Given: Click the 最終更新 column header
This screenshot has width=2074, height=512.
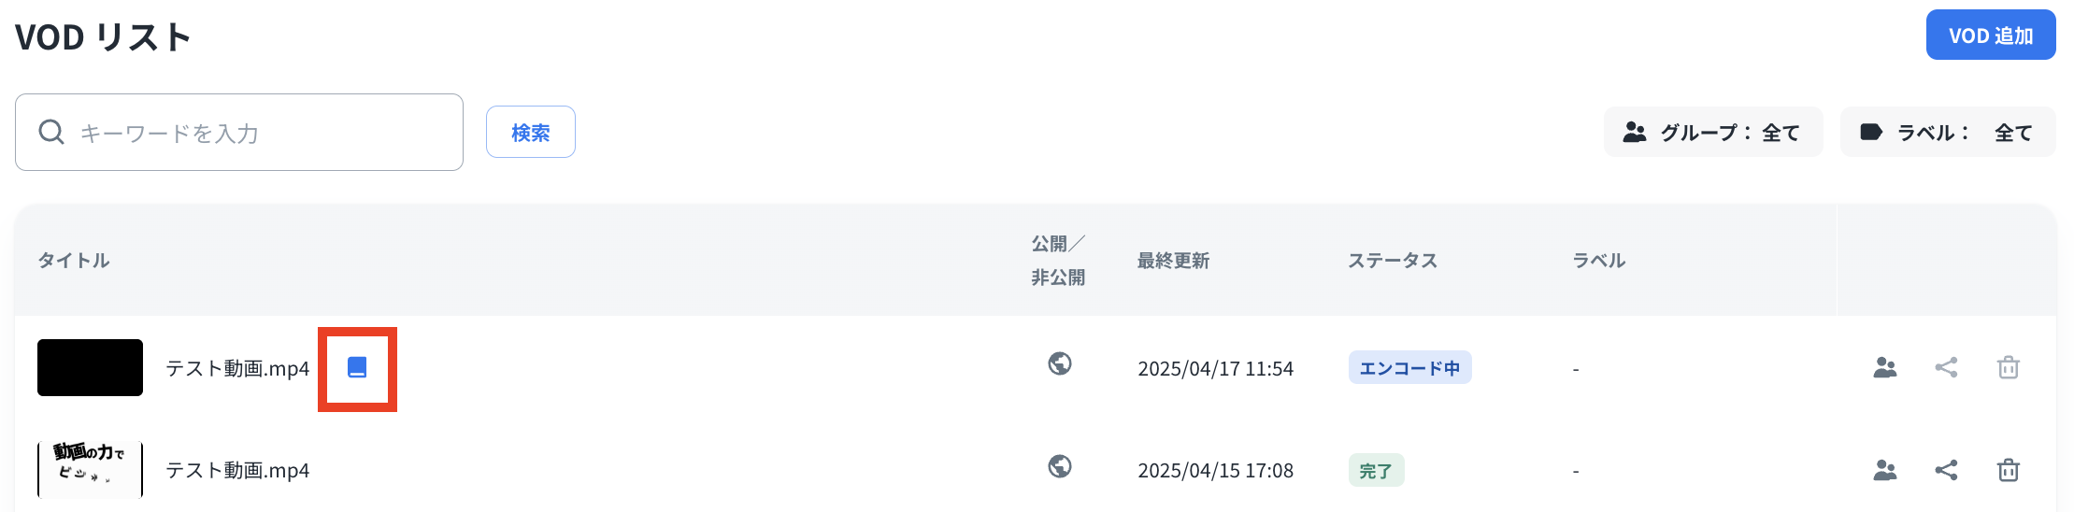Looking at the screenshot, I should point(1173,261).
